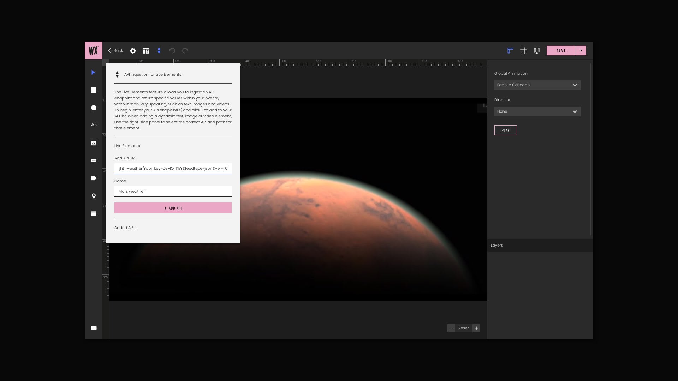Open the Fade In Cascade dropdown
The height and width of the screenshot is (381, 678).
537,85
